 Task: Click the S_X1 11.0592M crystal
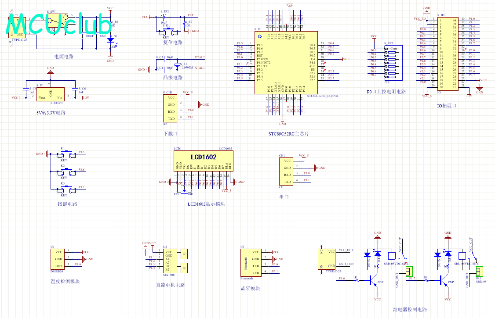(177, 64)
